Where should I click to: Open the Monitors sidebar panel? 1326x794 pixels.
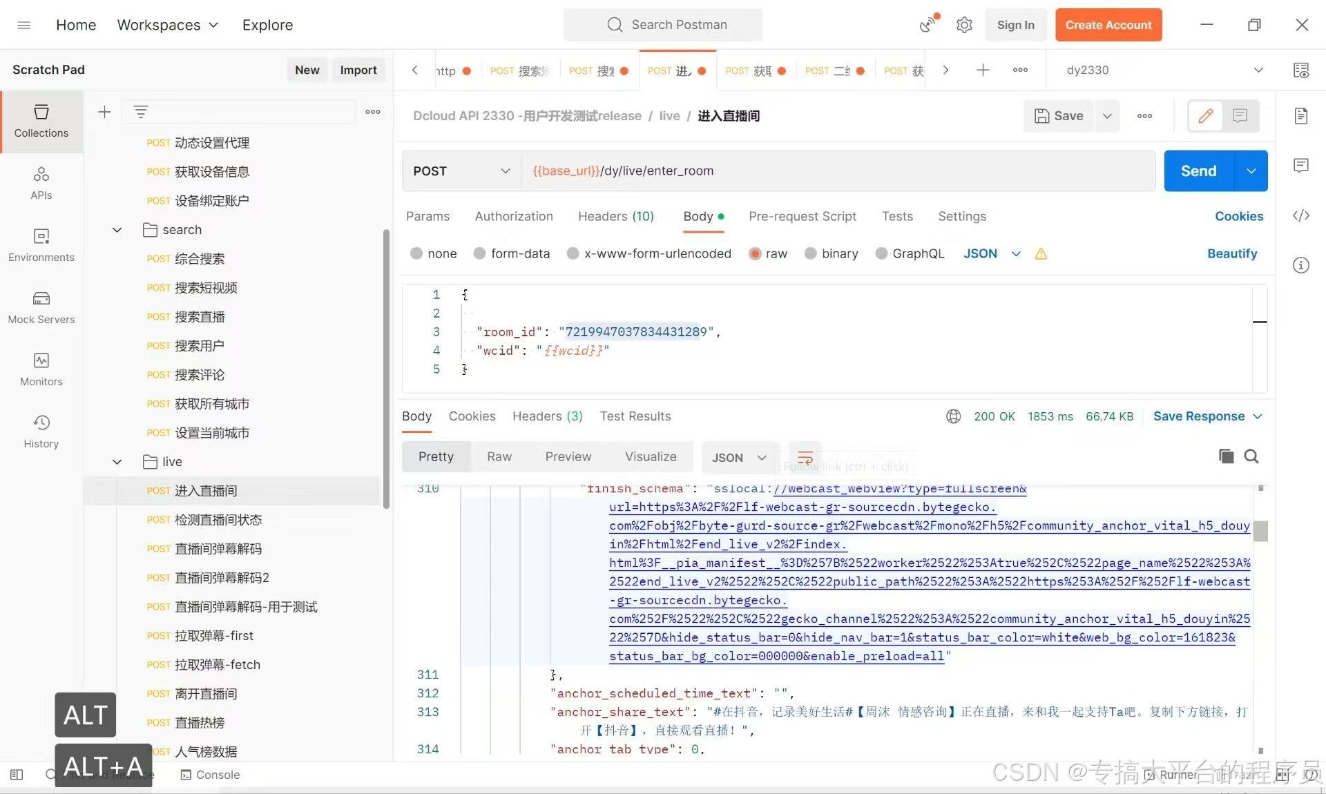(x=41, y=369)
